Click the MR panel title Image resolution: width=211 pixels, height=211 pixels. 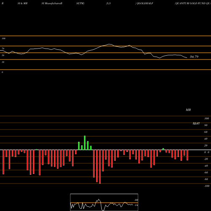coord(188,110)
